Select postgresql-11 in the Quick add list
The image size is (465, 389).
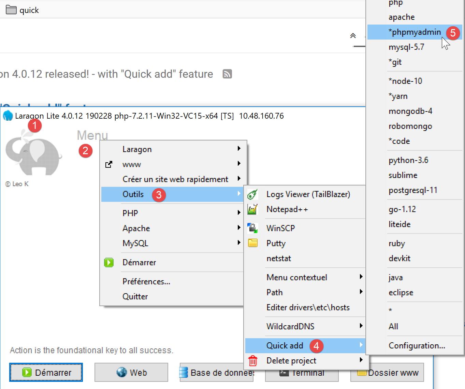click(x=413, y=190)
